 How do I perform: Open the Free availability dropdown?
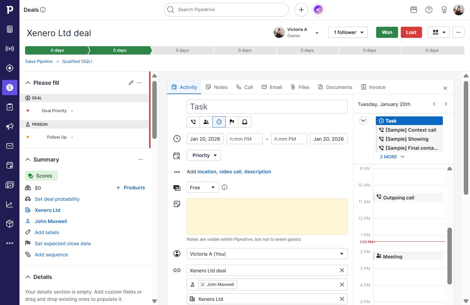[x=203, y=187]
